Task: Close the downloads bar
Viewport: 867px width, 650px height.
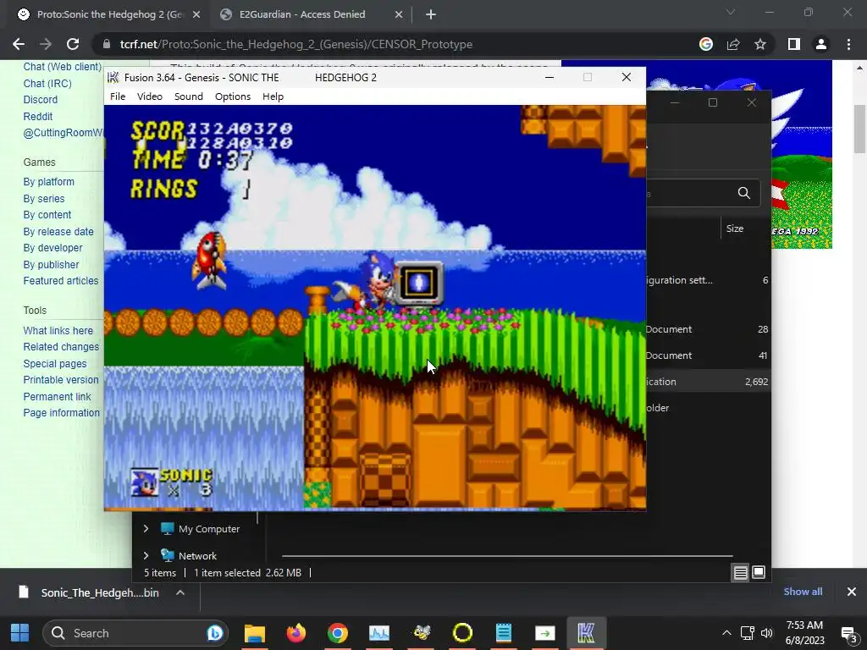Action: click(x=852, y=592)
